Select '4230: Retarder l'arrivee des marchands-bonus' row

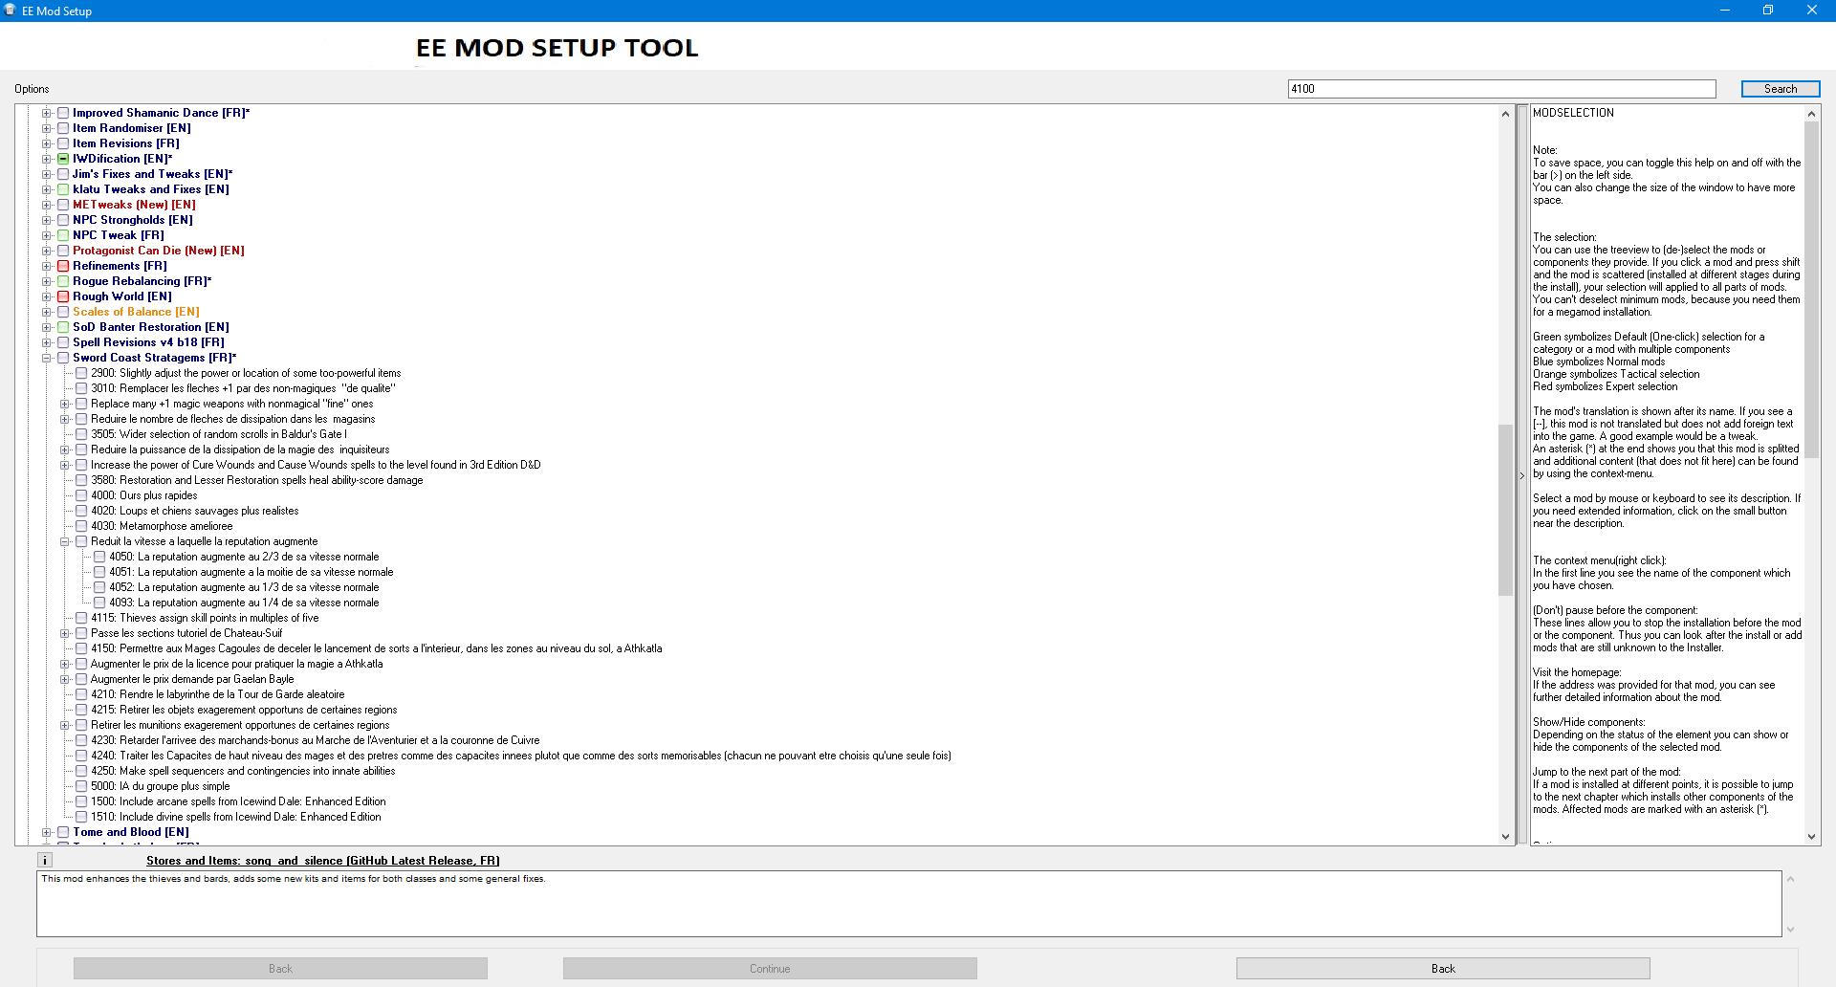(316, 740)
